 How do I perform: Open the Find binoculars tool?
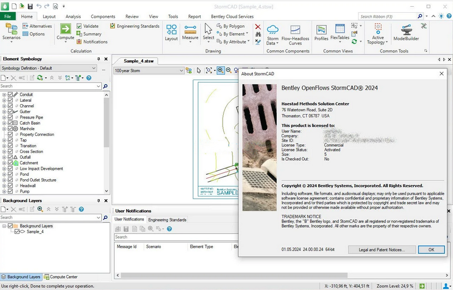pyautogui.click(x=258, y=34)
